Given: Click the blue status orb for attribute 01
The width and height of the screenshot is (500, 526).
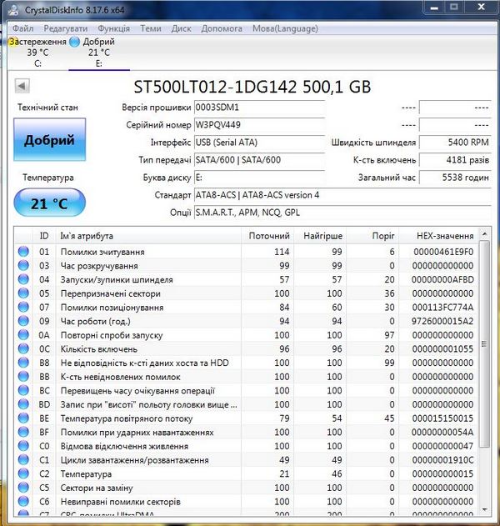Looking at the screenshot, I should point(23,252).
